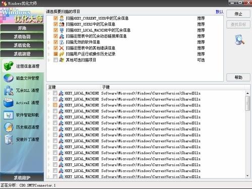Click two-users icon beside 扫描HKEY_USERS中的冗余信息

point(61,24)
